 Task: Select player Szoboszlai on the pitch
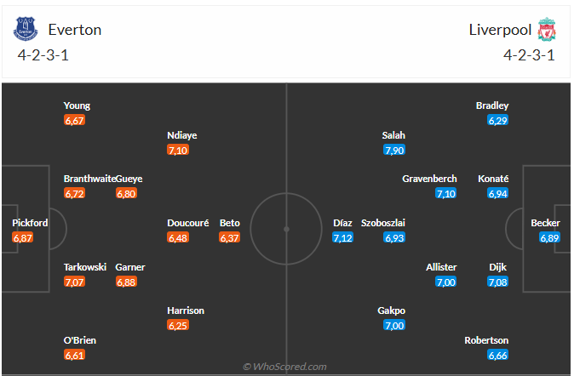click(x=383, y=223)
